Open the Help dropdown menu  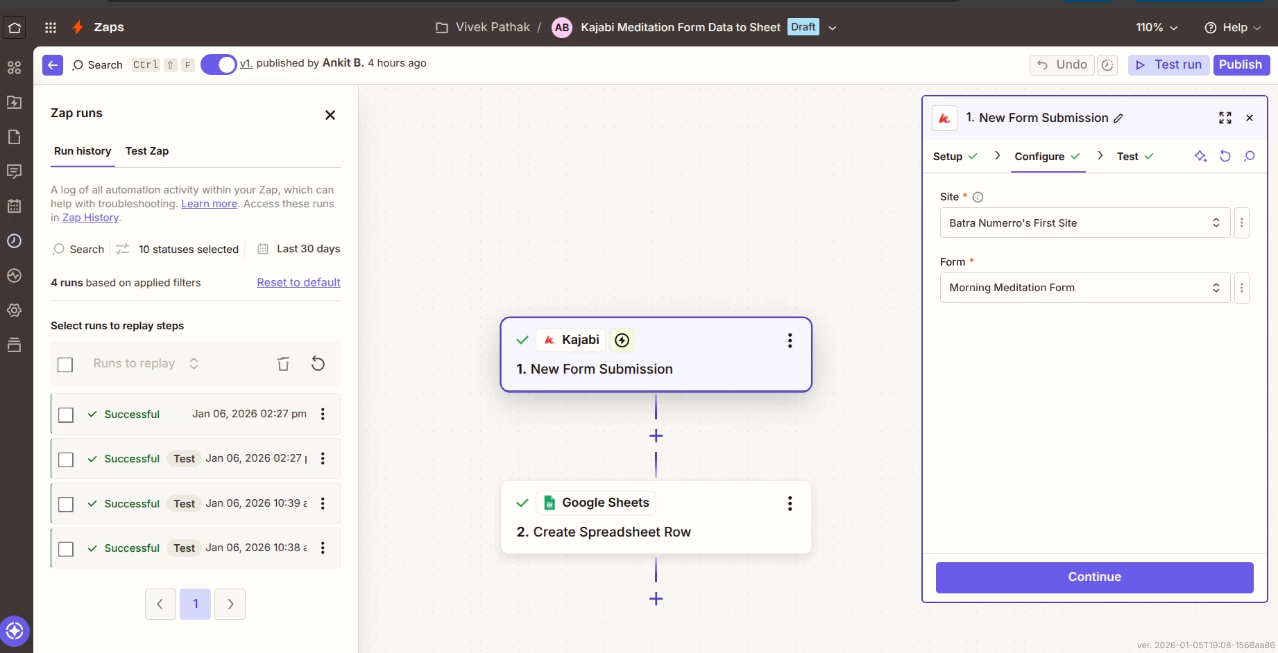pos(1233,28)
